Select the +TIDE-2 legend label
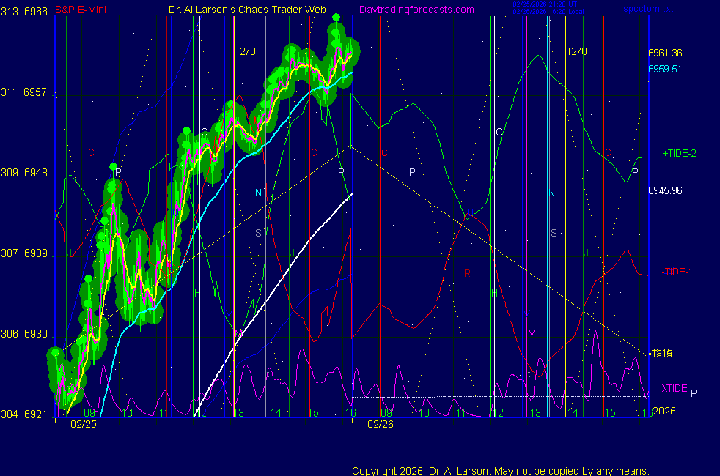The image size is (720, 476). 679,154
